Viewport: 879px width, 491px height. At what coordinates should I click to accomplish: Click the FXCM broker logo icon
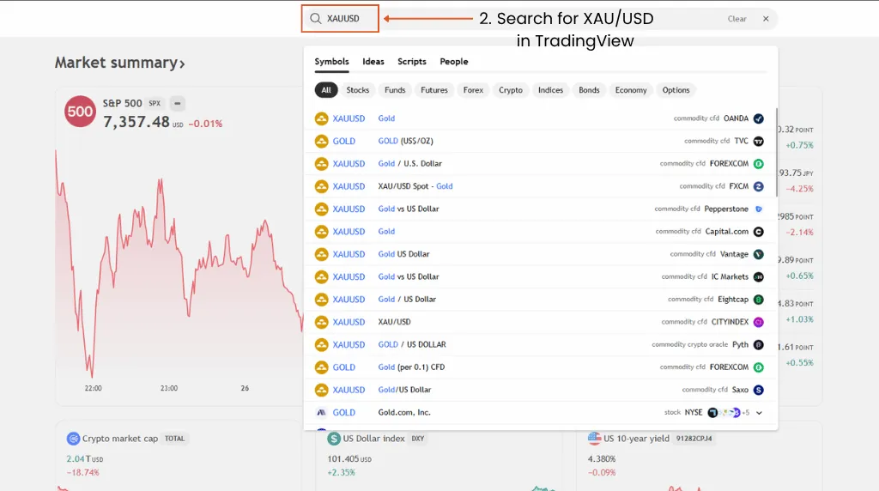pos(759,186)
